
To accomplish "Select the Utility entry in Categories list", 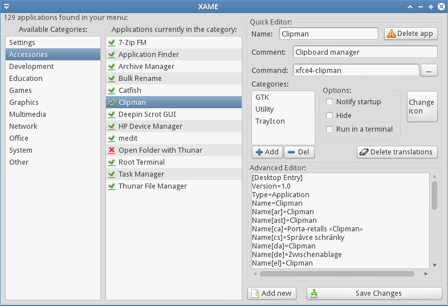I will (x=264, y=109).
